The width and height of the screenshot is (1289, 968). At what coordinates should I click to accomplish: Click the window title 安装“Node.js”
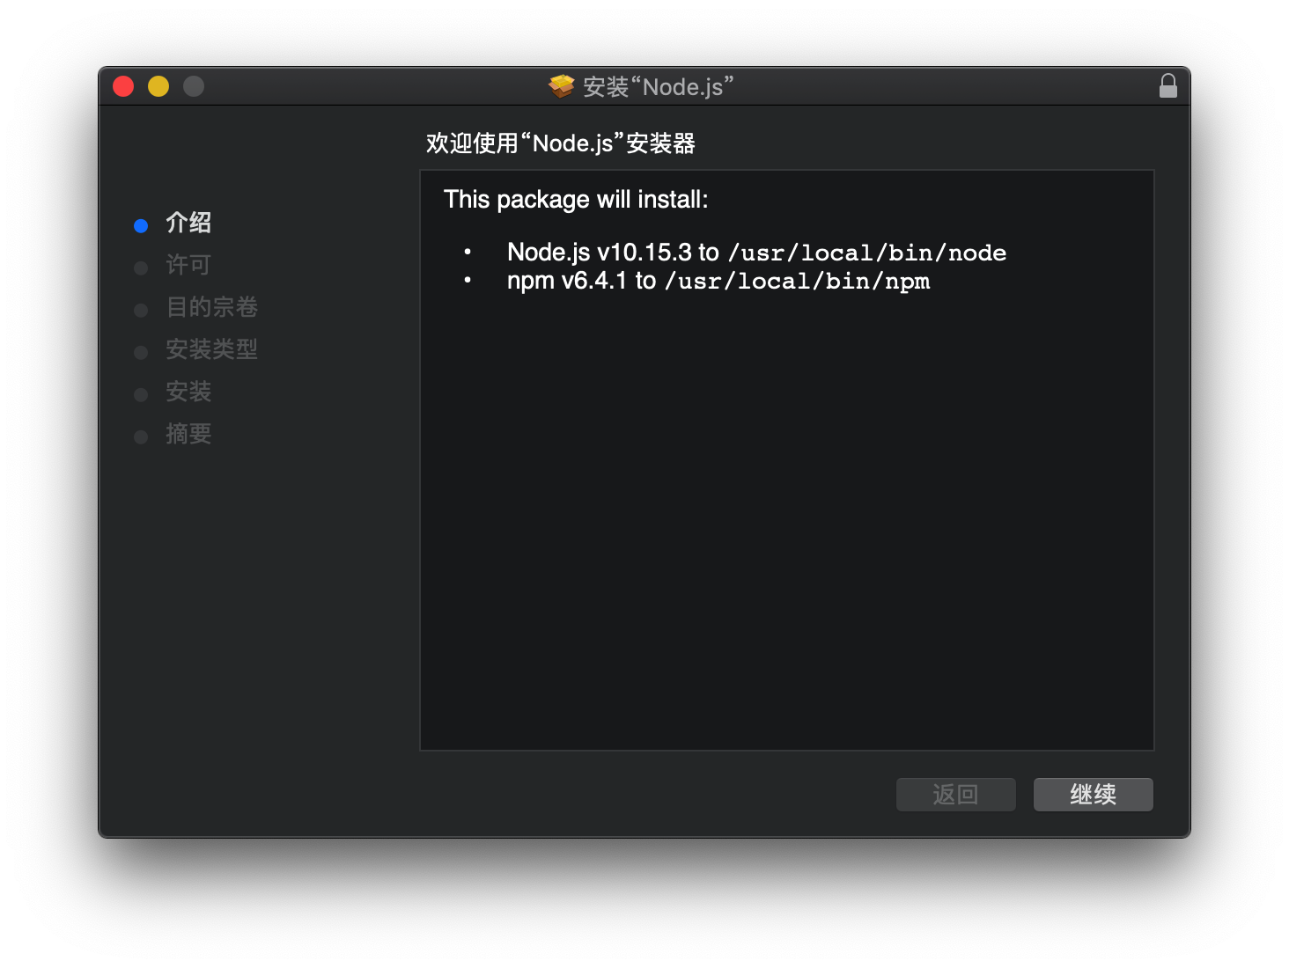point(658,86)
